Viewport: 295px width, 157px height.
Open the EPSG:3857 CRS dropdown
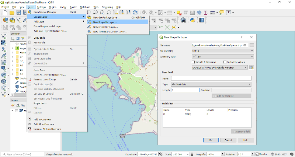(x=219, y=67)
